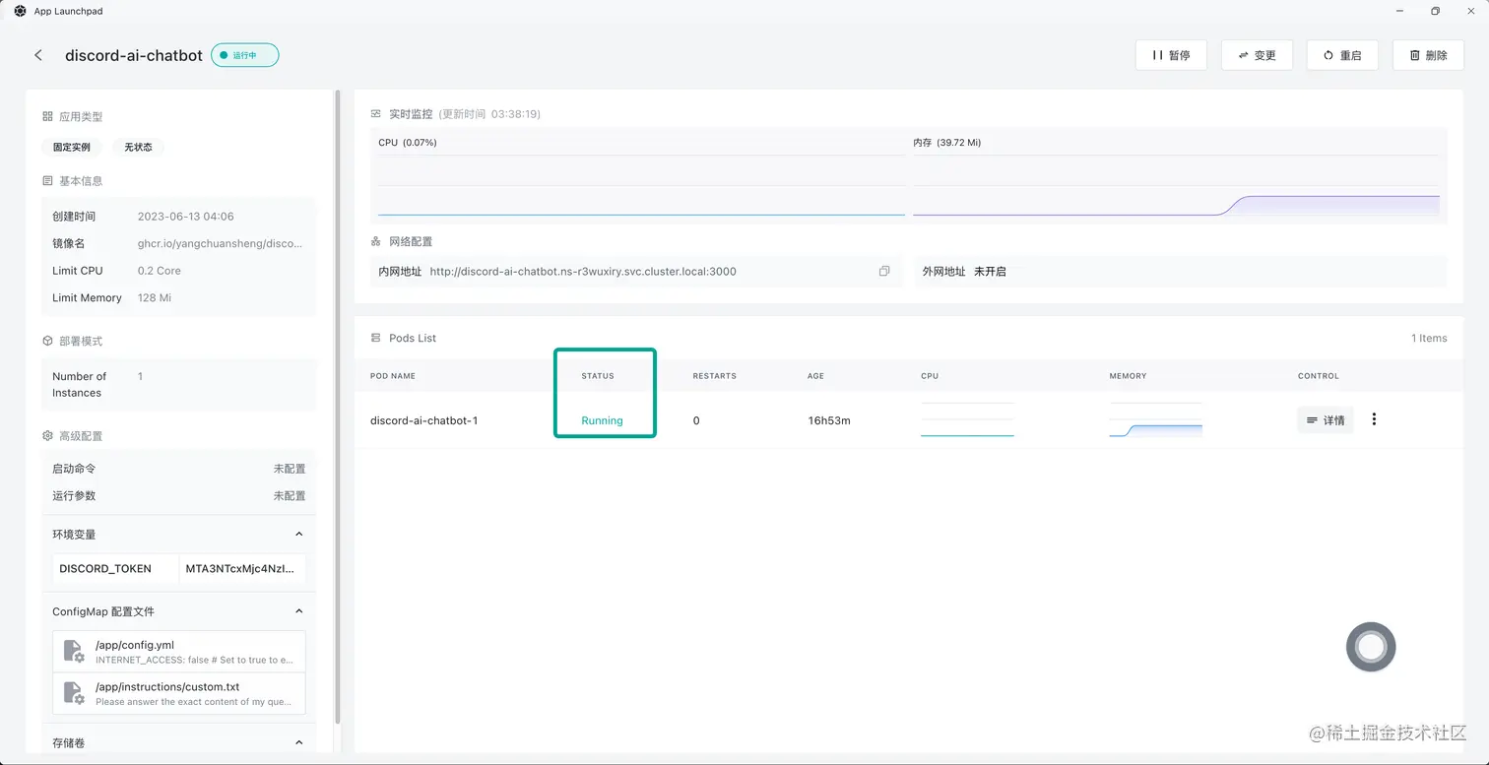Click the App Launchpad logo in title bar
Image resolution: width=1489 pixels, height=765 pixels.
point(20,11)
